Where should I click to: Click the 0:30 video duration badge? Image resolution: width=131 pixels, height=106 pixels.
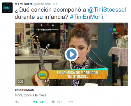pyautogui.click(x=20, y=82)
